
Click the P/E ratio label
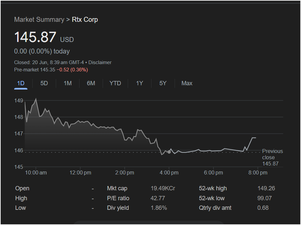118,198
